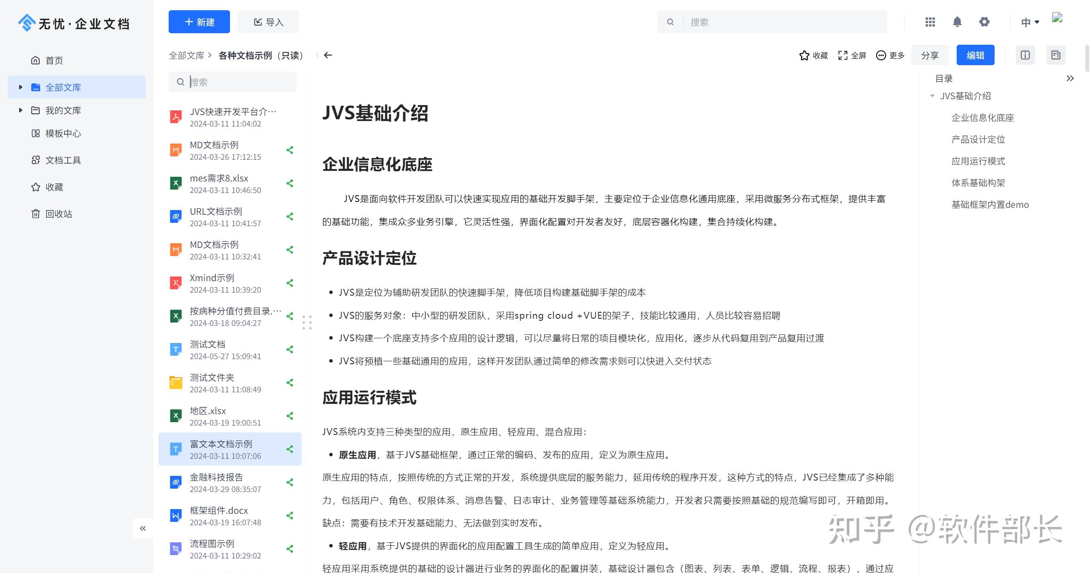Viewport: 1090px width, 573px height.
Task: Open the 更多 options menu
Action: tap(890, 55)
